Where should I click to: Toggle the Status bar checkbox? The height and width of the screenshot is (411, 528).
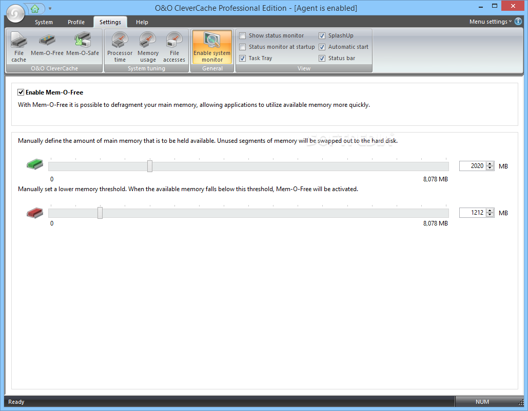[322, 59]
